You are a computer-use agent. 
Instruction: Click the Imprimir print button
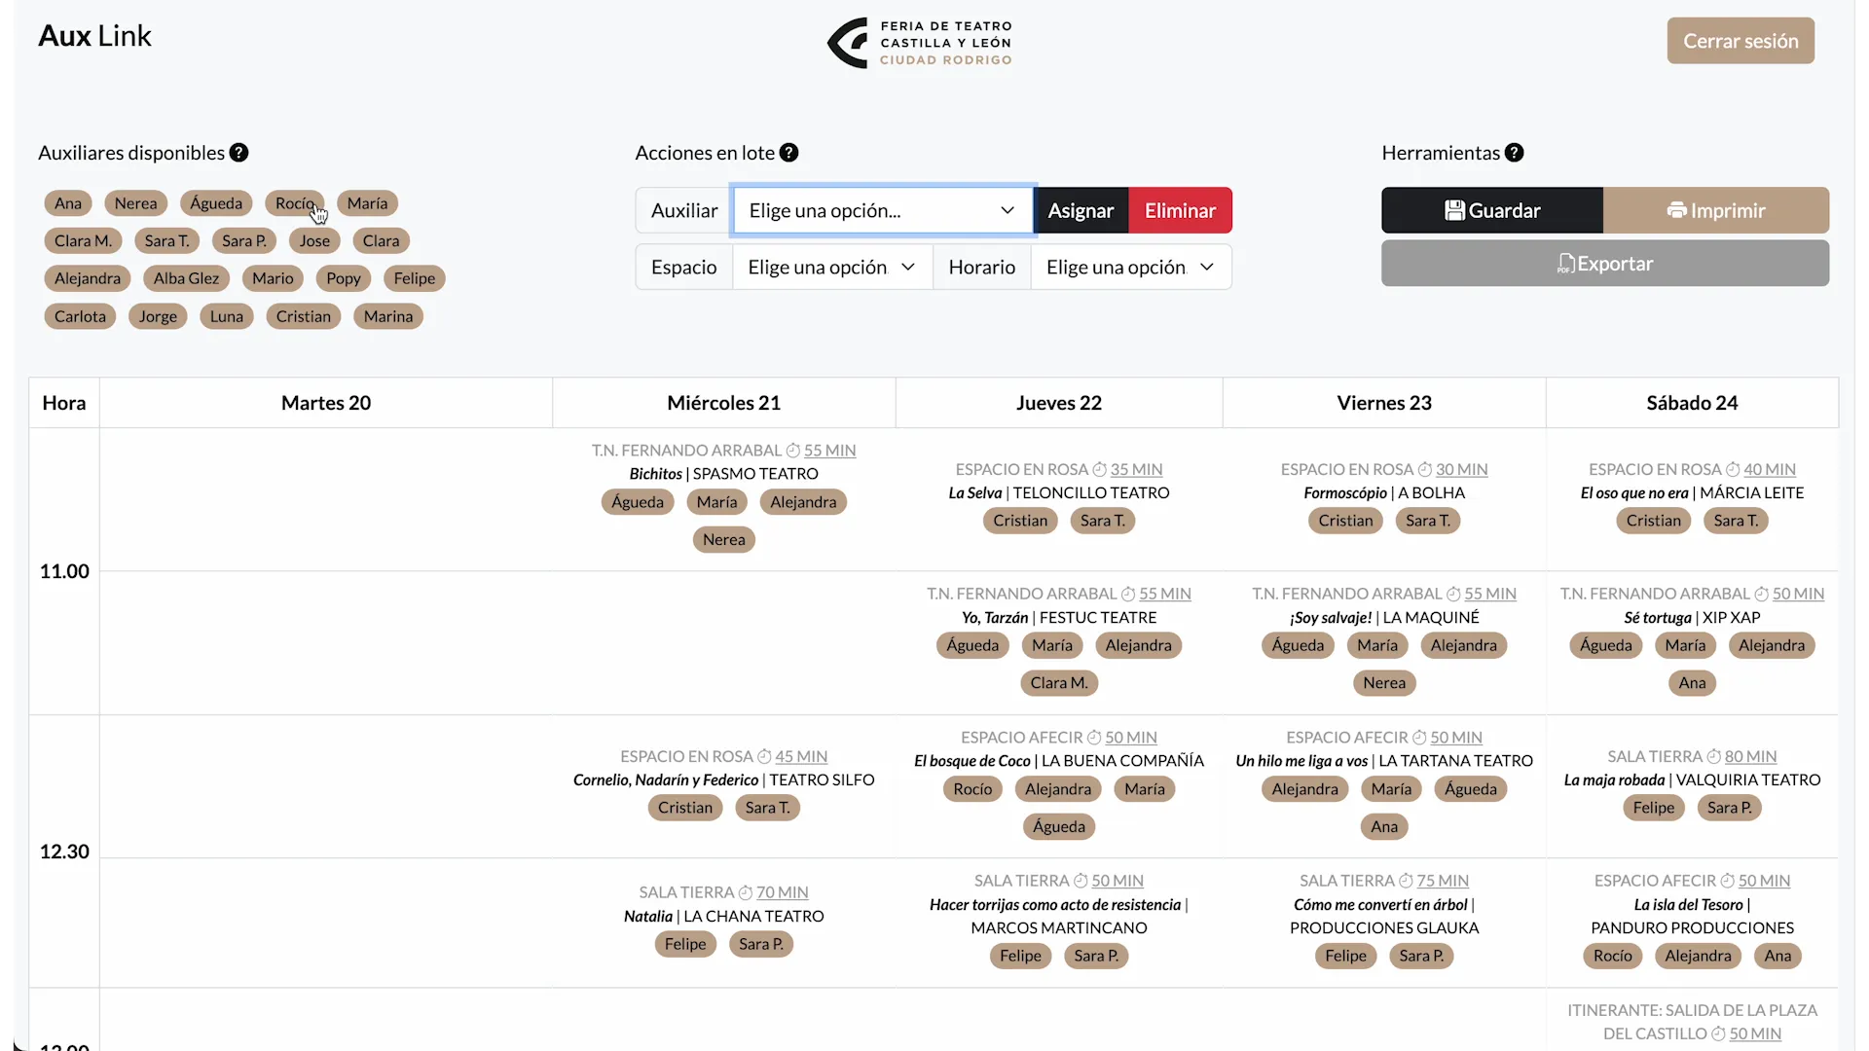tap(1716, 210)
